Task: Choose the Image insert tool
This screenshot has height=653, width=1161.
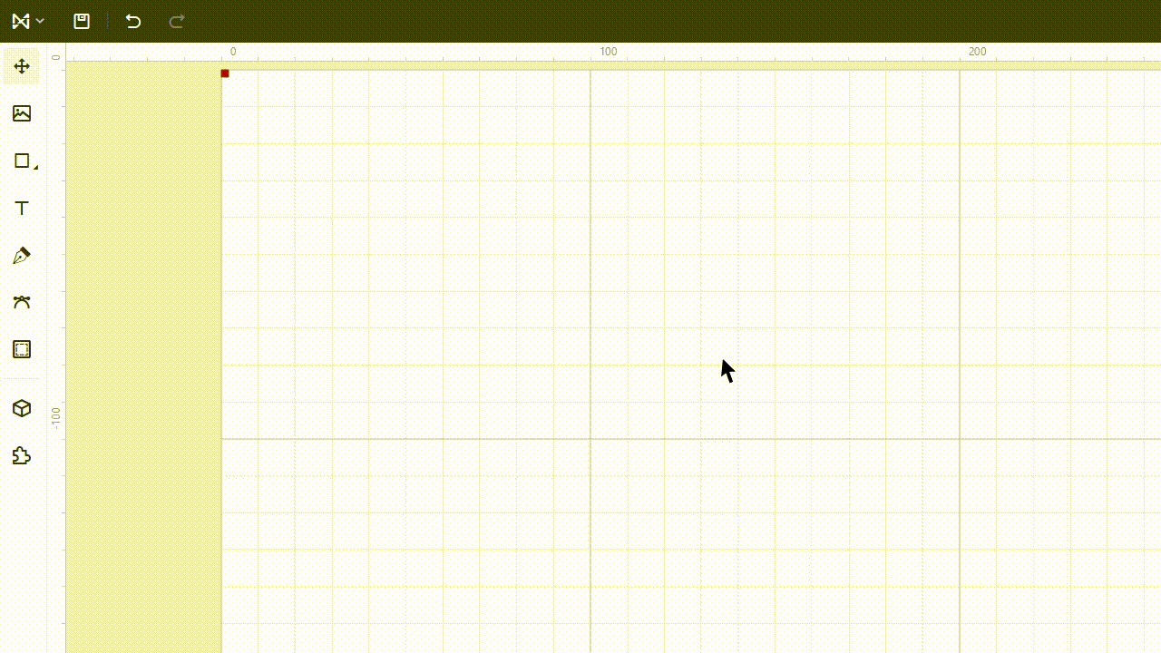Action: click(x=22, y=113)
